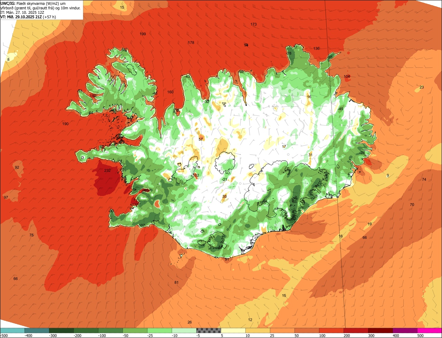The width and height of the screenshot is (442, 338).
Task: Click the map value 232 off west coast
Action: click(x=107, y=170)
